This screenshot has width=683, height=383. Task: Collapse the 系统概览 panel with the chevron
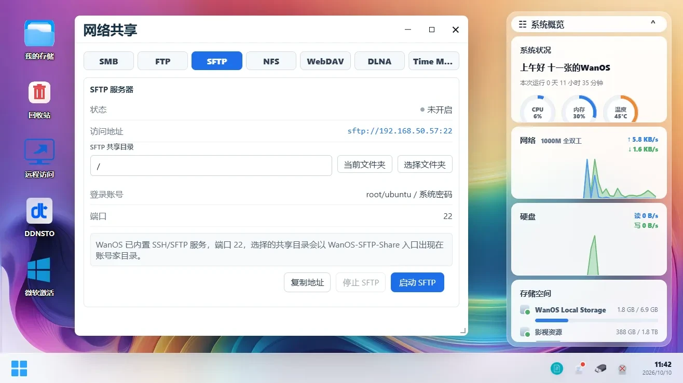pos(653,23)
